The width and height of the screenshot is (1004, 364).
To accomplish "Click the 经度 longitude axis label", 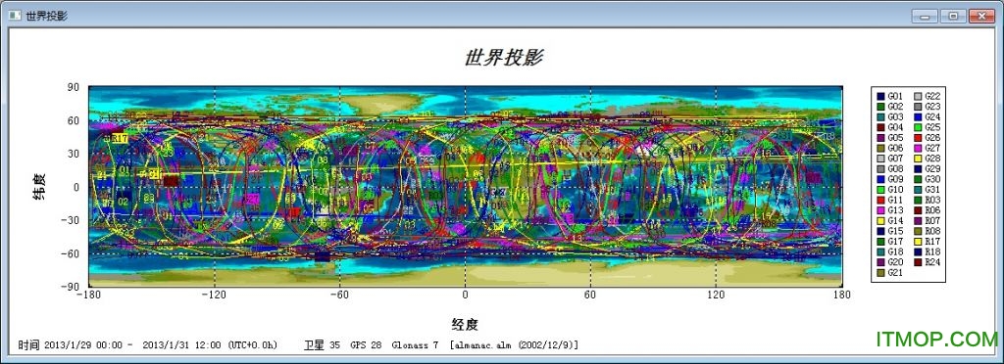I will (x=465, y=325).
